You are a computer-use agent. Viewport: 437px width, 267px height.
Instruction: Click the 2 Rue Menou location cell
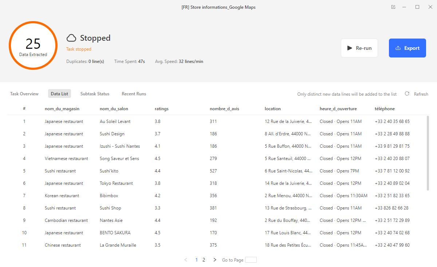tap(288, 196)
